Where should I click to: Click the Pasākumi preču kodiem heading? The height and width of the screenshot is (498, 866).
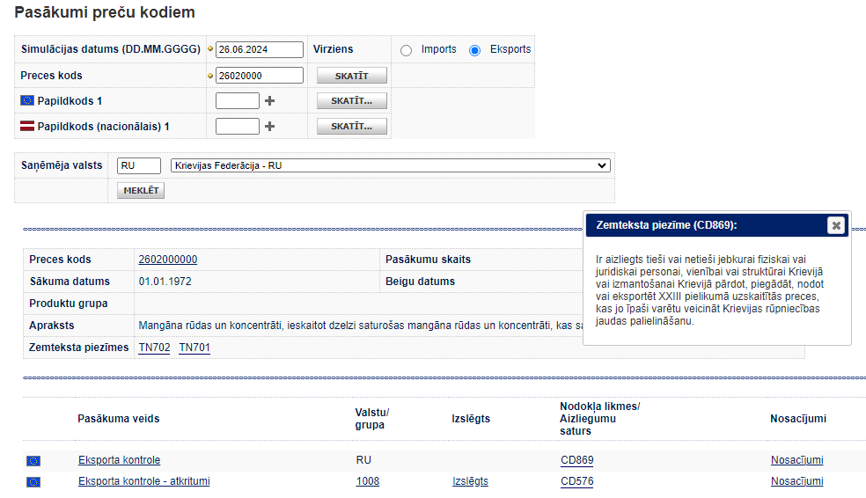pos(105,12)
